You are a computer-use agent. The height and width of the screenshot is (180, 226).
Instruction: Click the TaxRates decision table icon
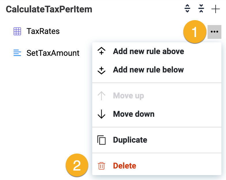[x=17, y=31]
